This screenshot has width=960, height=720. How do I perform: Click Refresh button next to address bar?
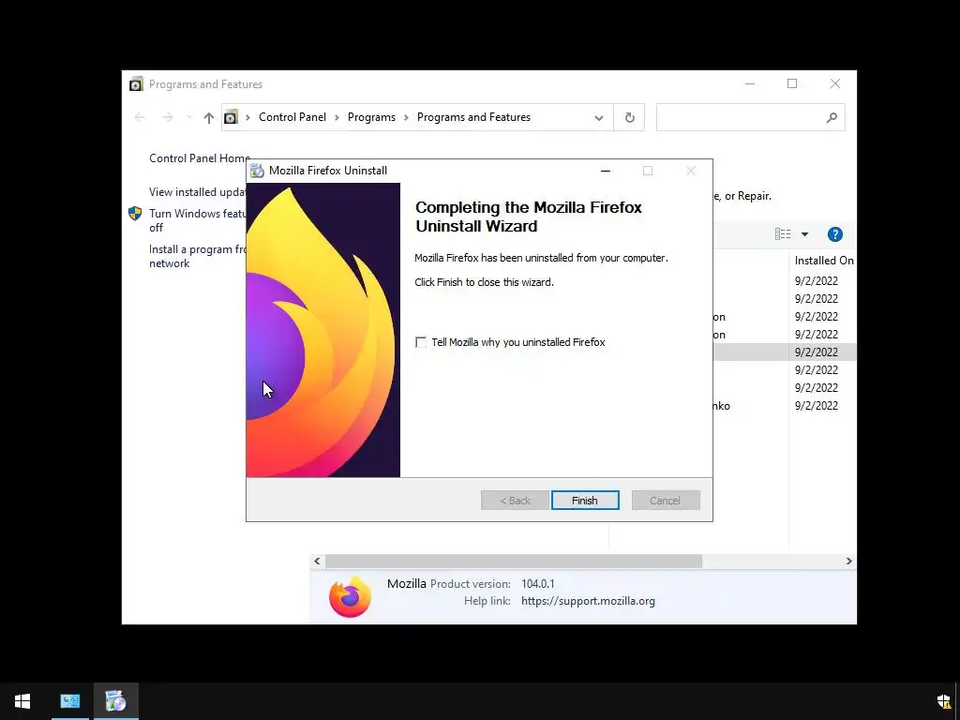click(x=629, y=117)
